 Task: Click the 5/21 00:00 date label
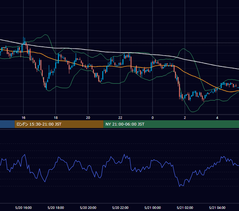click(x=153, y=207)
